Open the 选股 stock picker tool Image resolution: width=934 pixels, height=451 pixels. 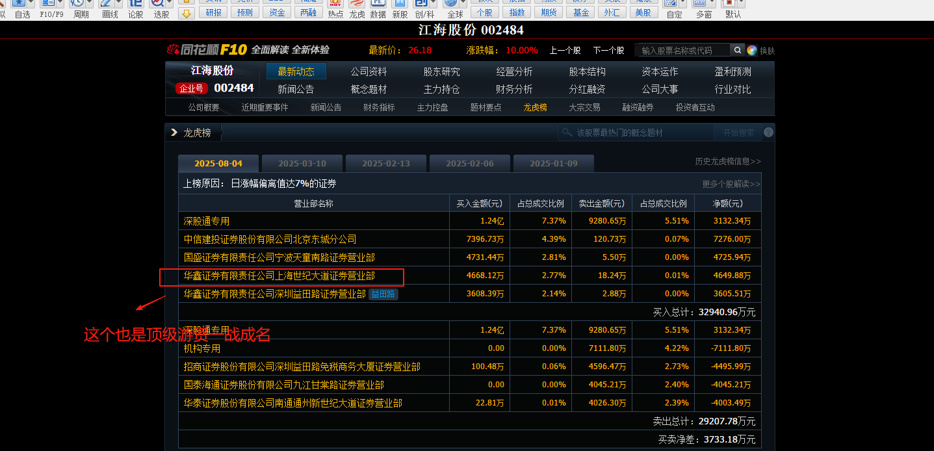click(x=161, y=9)
